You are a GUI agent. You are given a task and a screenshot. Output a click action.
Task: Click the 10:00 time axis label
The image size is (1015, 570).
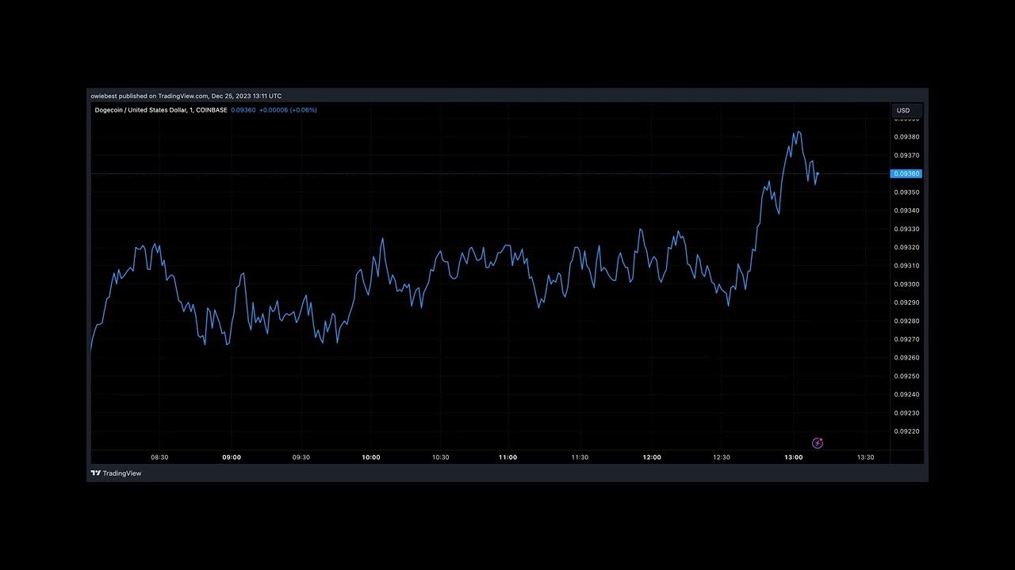[370, 458]
